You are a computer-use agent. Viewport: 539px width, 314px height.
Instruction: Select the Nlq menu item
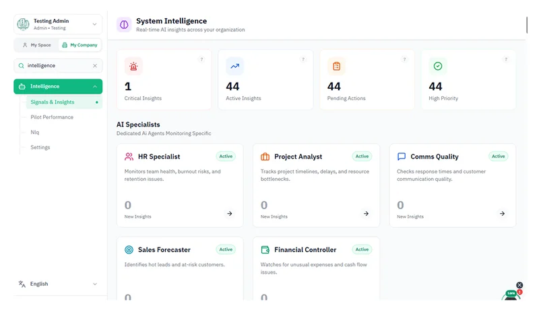point(35,132)
